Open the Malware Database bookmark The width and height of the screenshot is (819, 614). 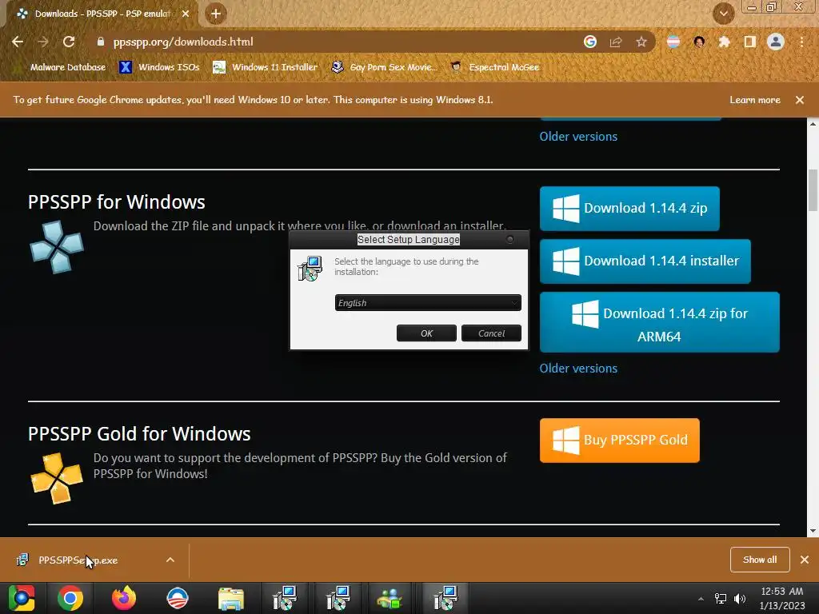61,67
